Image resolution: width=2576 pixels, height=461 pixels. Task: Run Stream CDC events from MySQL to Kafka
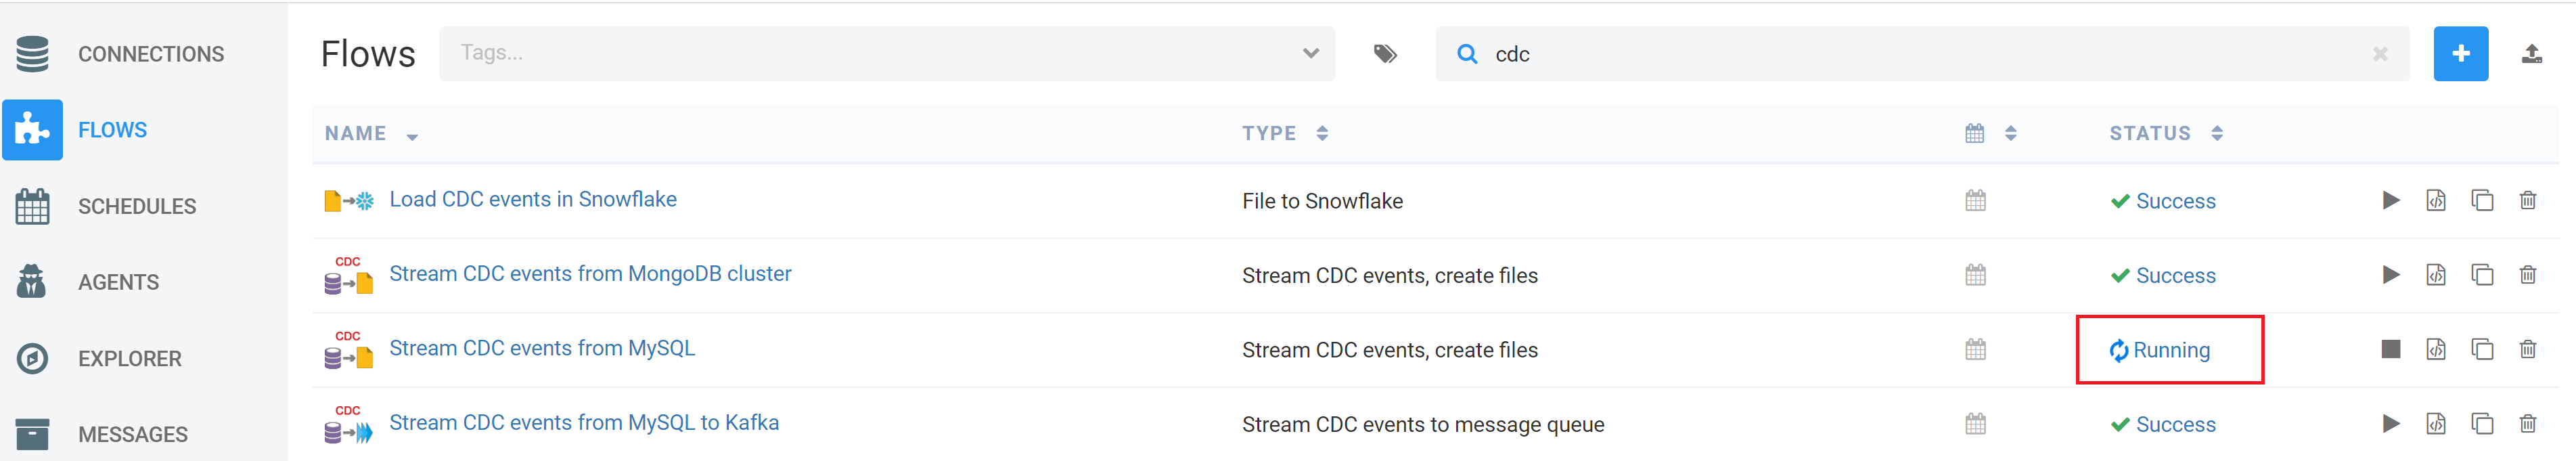2390,424
